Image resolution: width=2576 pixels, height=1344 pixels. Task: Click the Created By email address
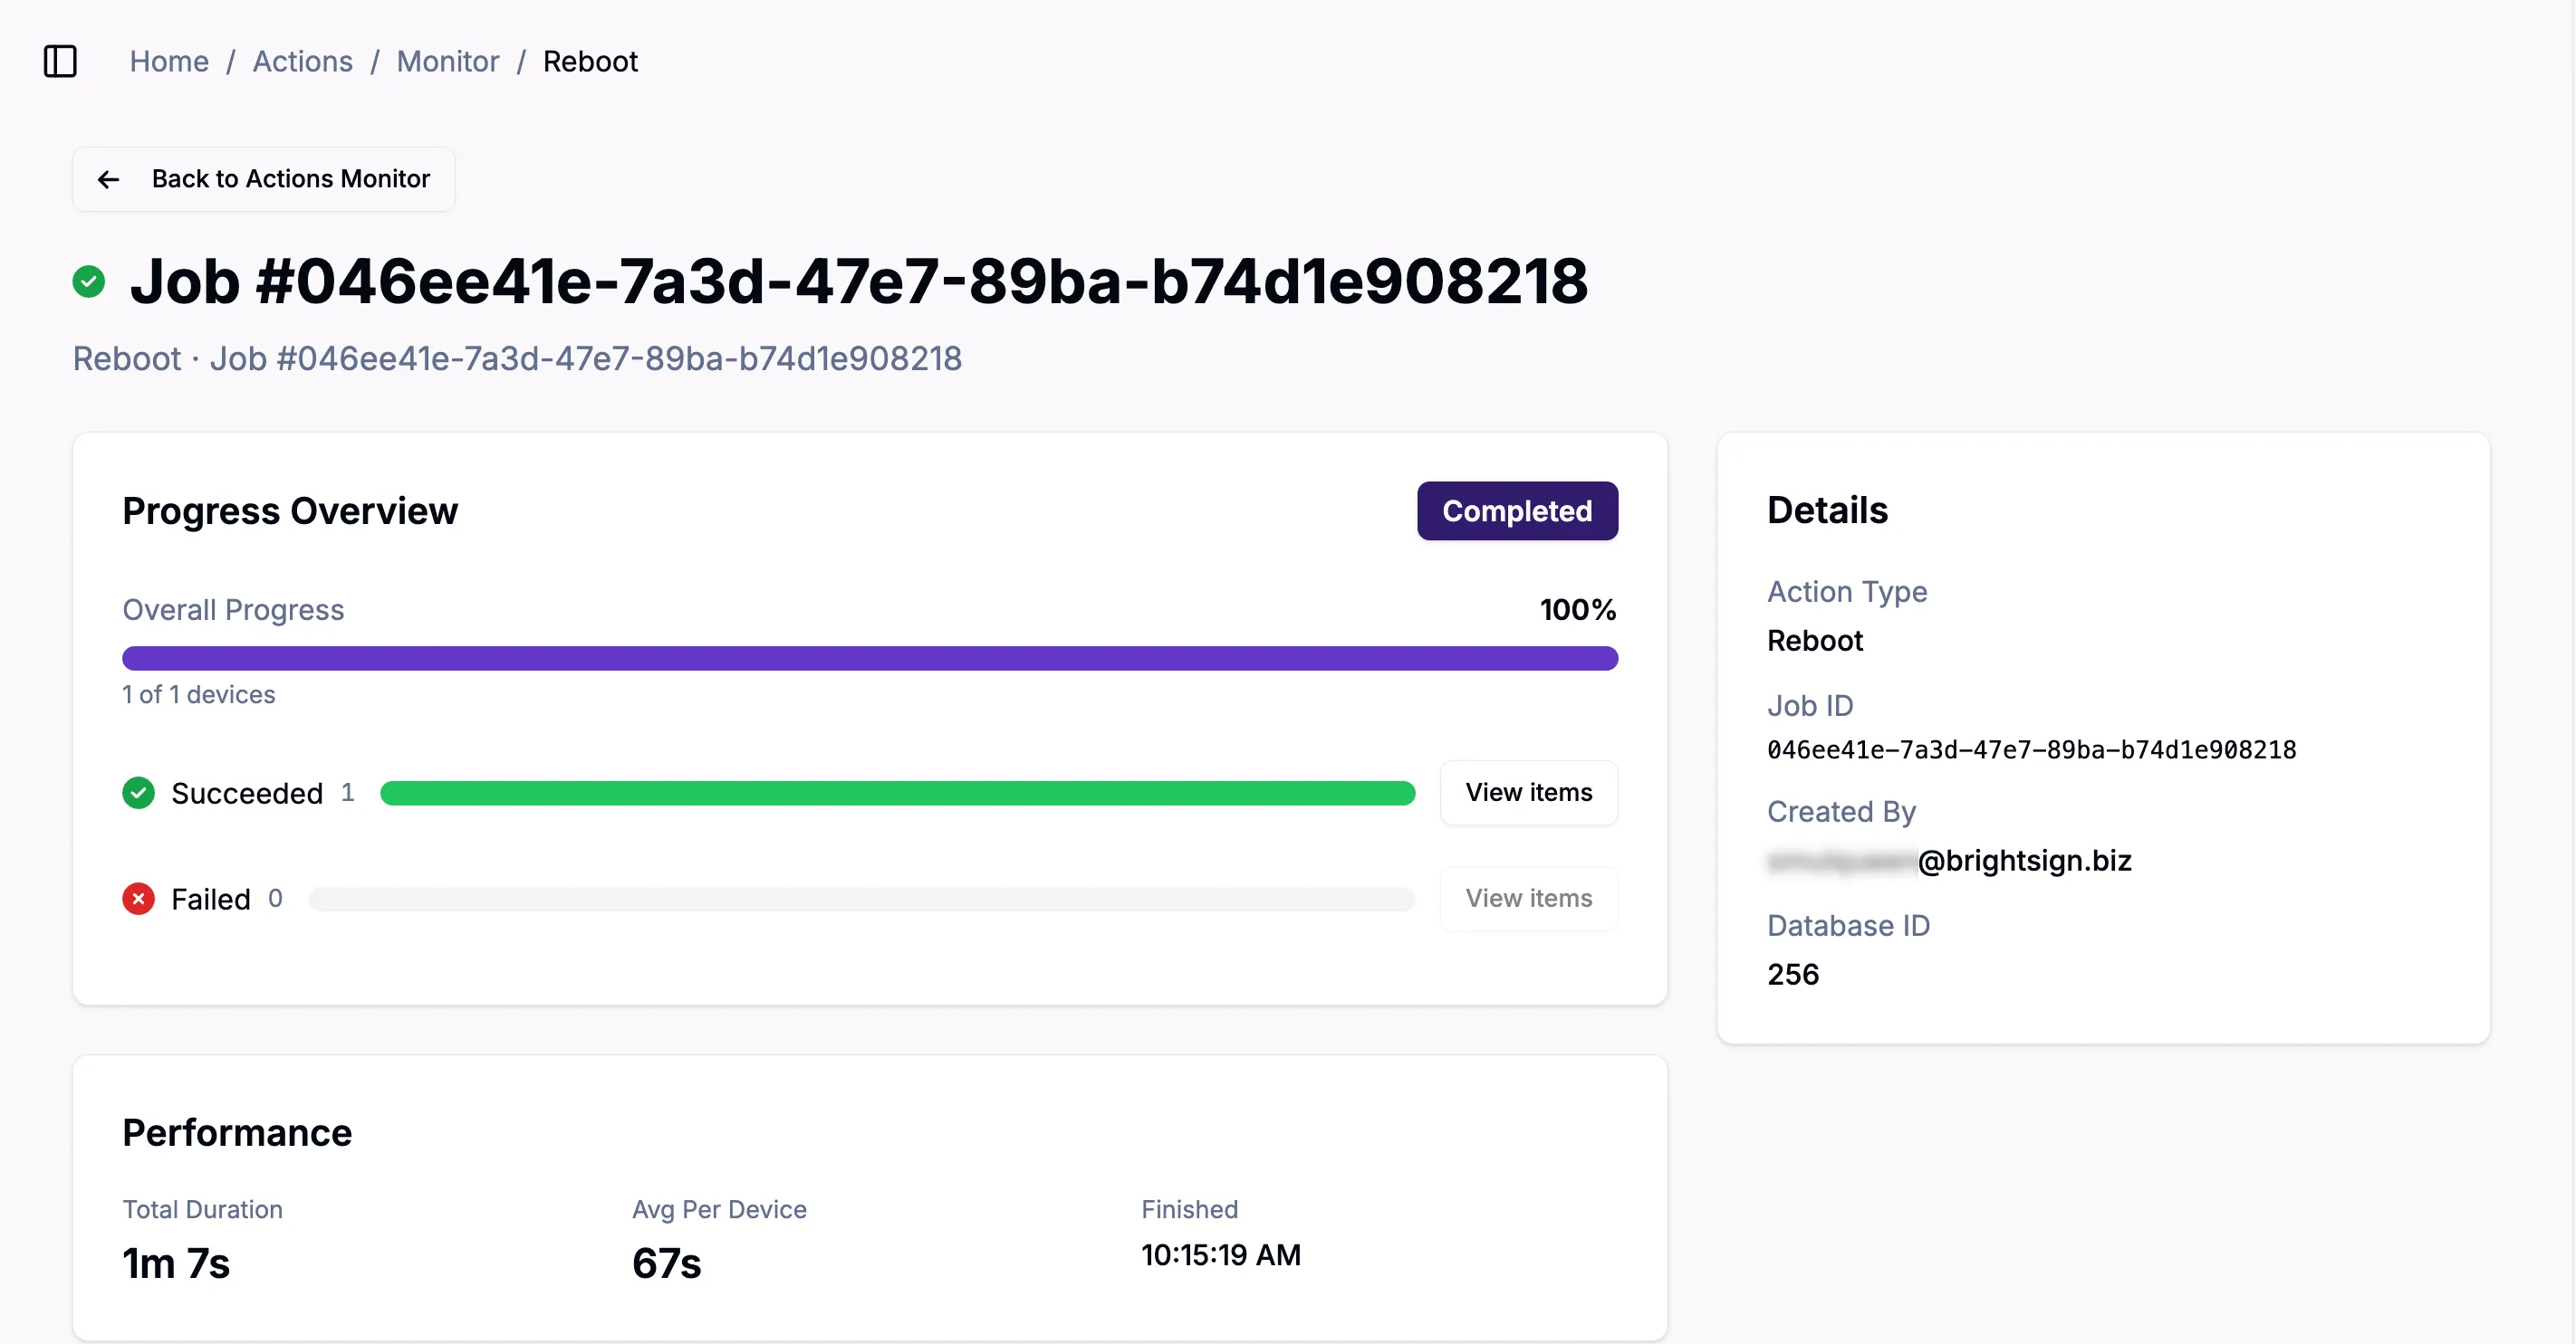tap(1949, 861)
